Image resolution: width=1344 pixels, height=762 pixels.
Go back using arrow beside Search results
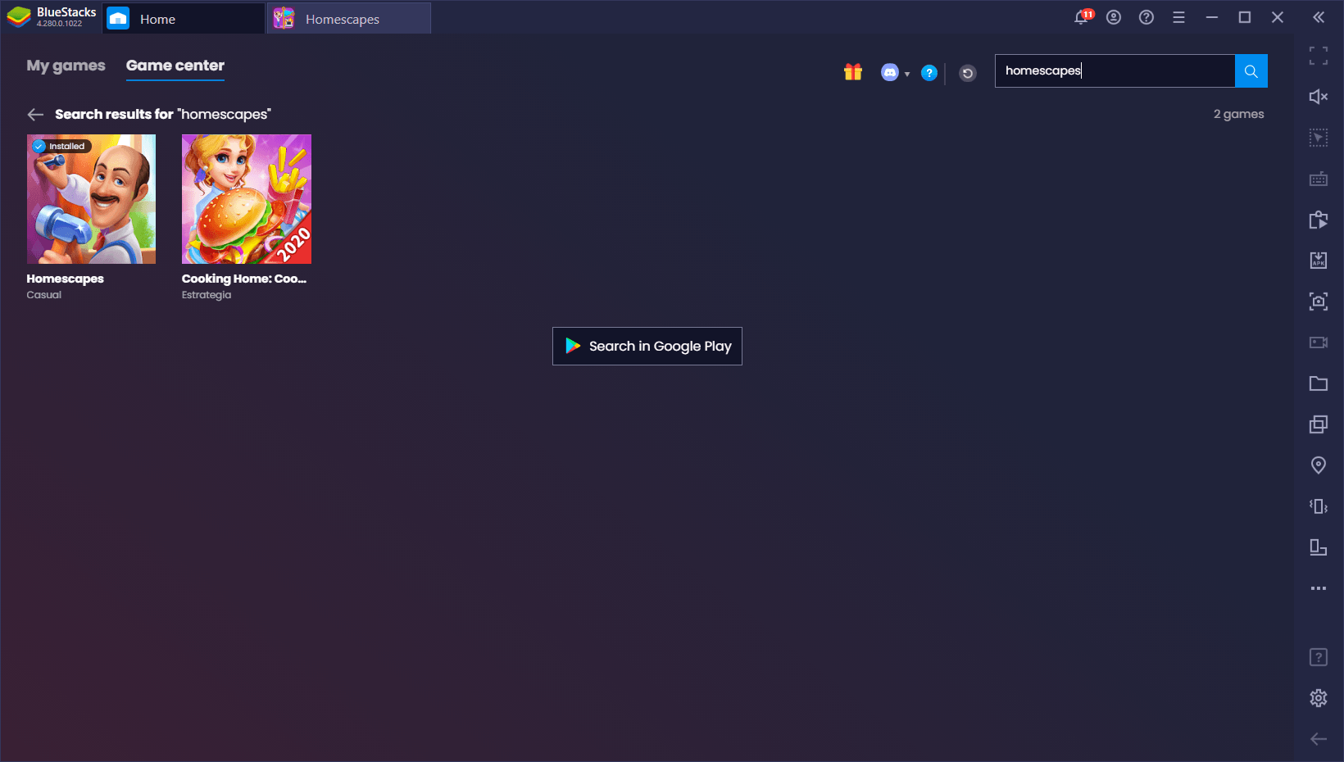35,115
